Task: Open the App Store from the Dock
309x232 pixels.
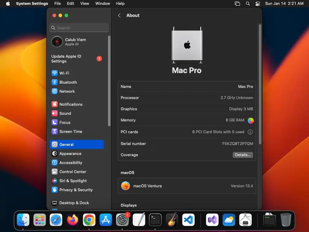Action: (106, 220)
